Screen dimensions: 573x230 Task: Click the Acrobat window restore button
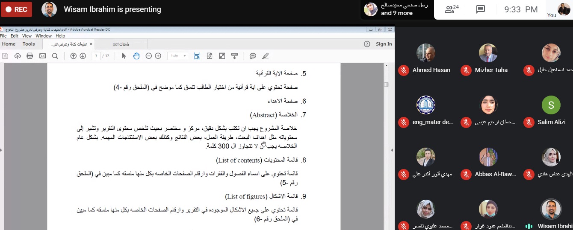[379, 30]
